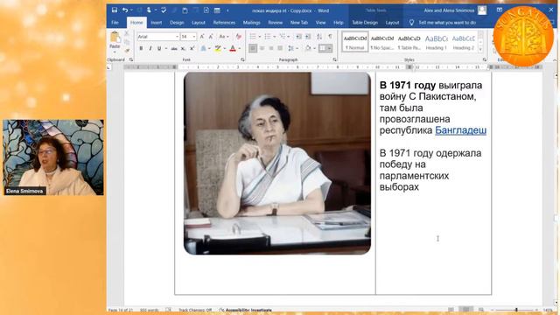Open the References tab
The image size is (560, 315).
[x=224, y=23]
